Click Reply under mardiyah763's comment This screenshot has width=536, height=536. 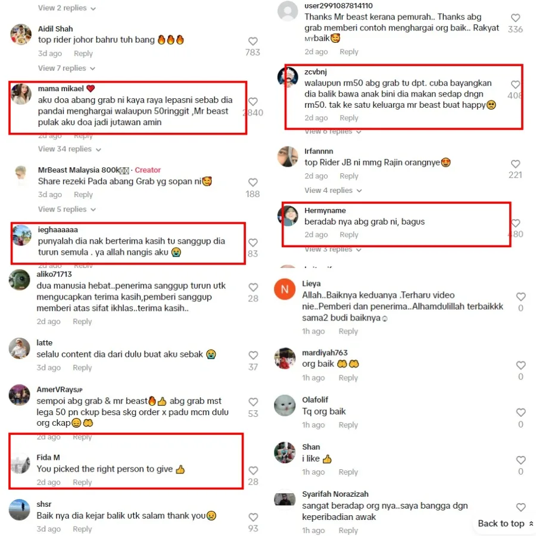pos(348,378)
